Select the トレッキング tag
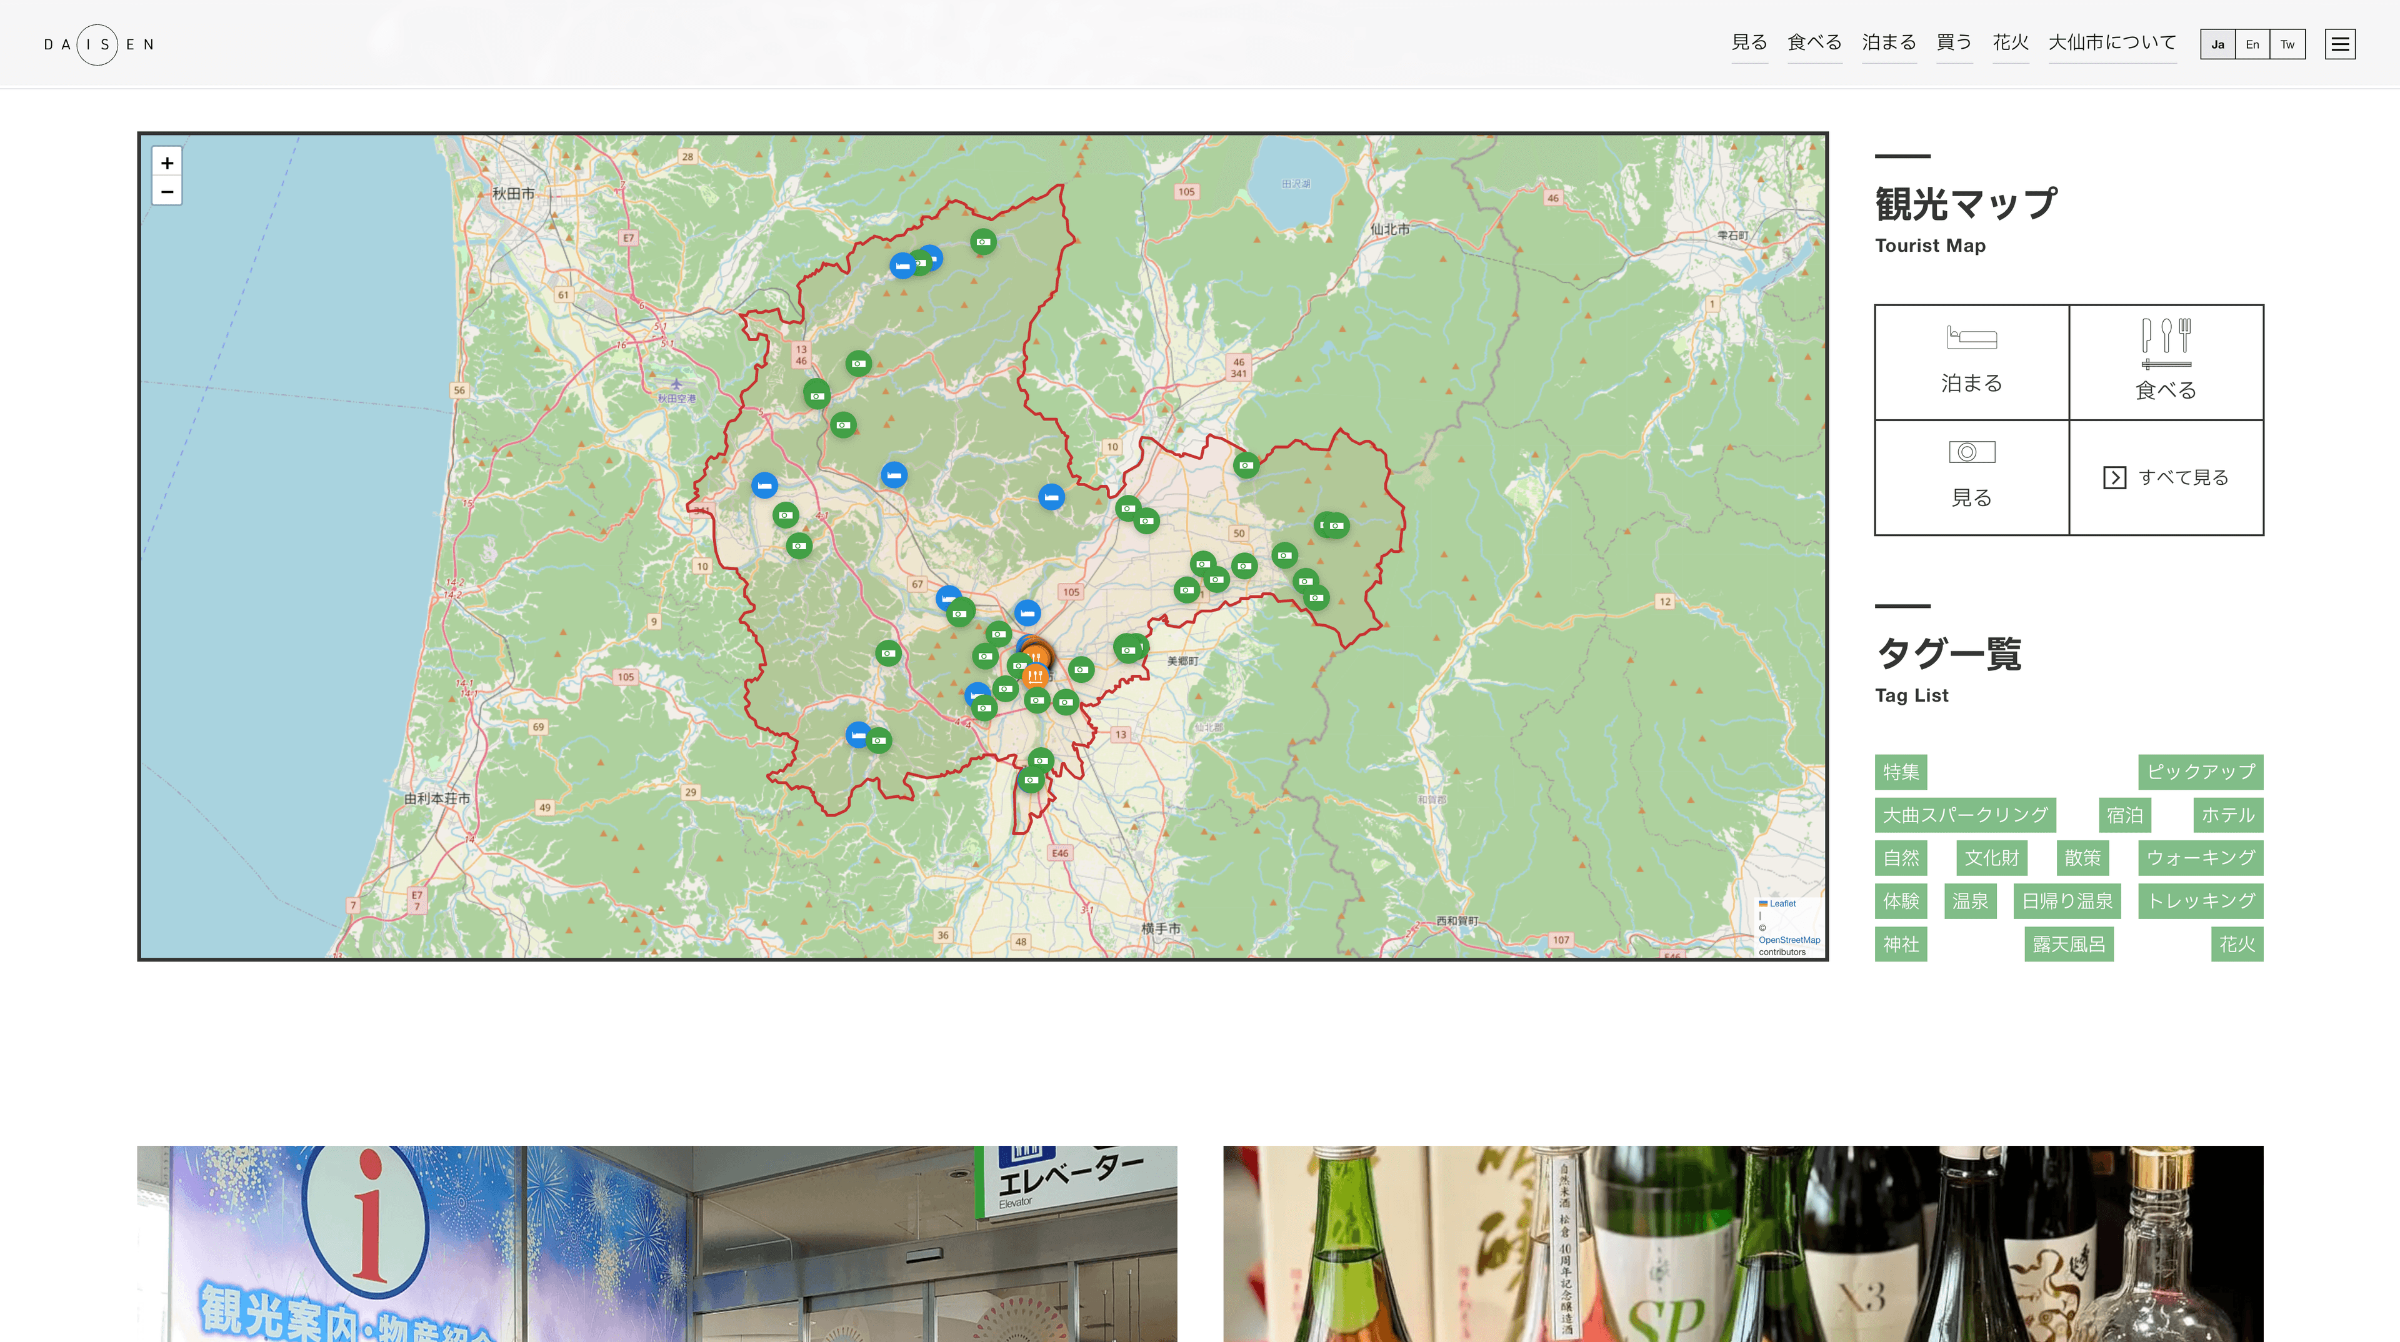The image size is (2400, 1342). 2201,902
